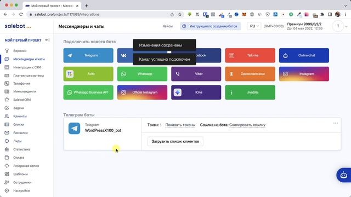Click the Списки list icon
Image resolution: width=351 pixels, height=197 pixels.
point(7,124)
